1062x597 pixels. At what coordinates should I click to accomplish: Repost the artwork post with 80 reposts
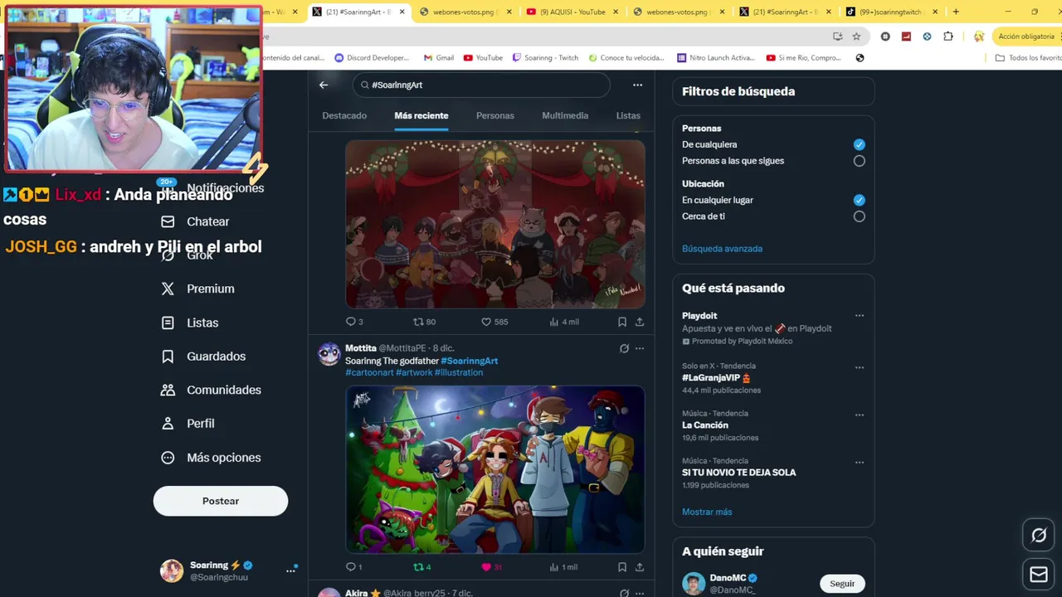pyautogui.click(x=424, y=322)
